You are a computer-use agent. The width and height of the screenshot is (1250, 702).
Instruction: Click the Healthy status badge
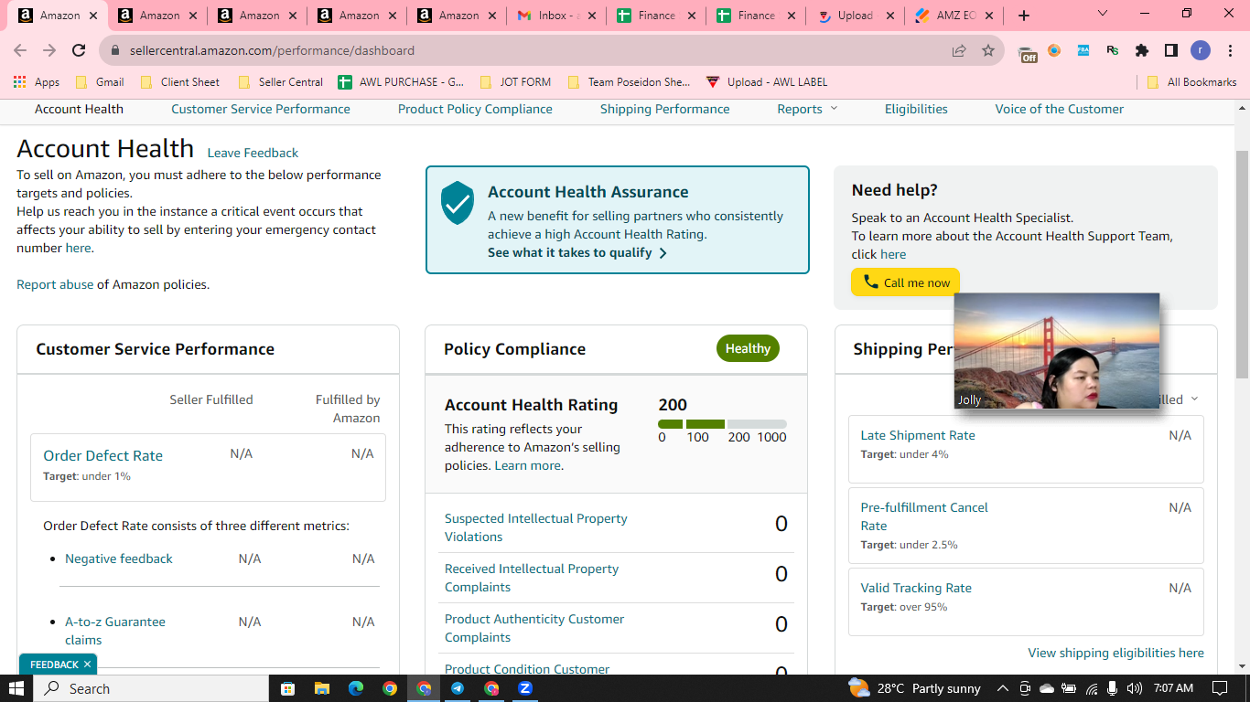coord(748,348)
